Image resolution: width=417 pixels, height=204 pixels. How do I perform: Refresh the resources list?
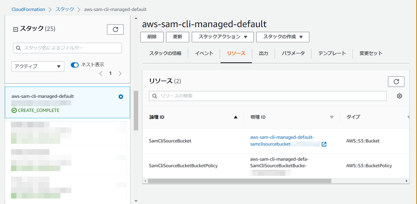point(396,82)
